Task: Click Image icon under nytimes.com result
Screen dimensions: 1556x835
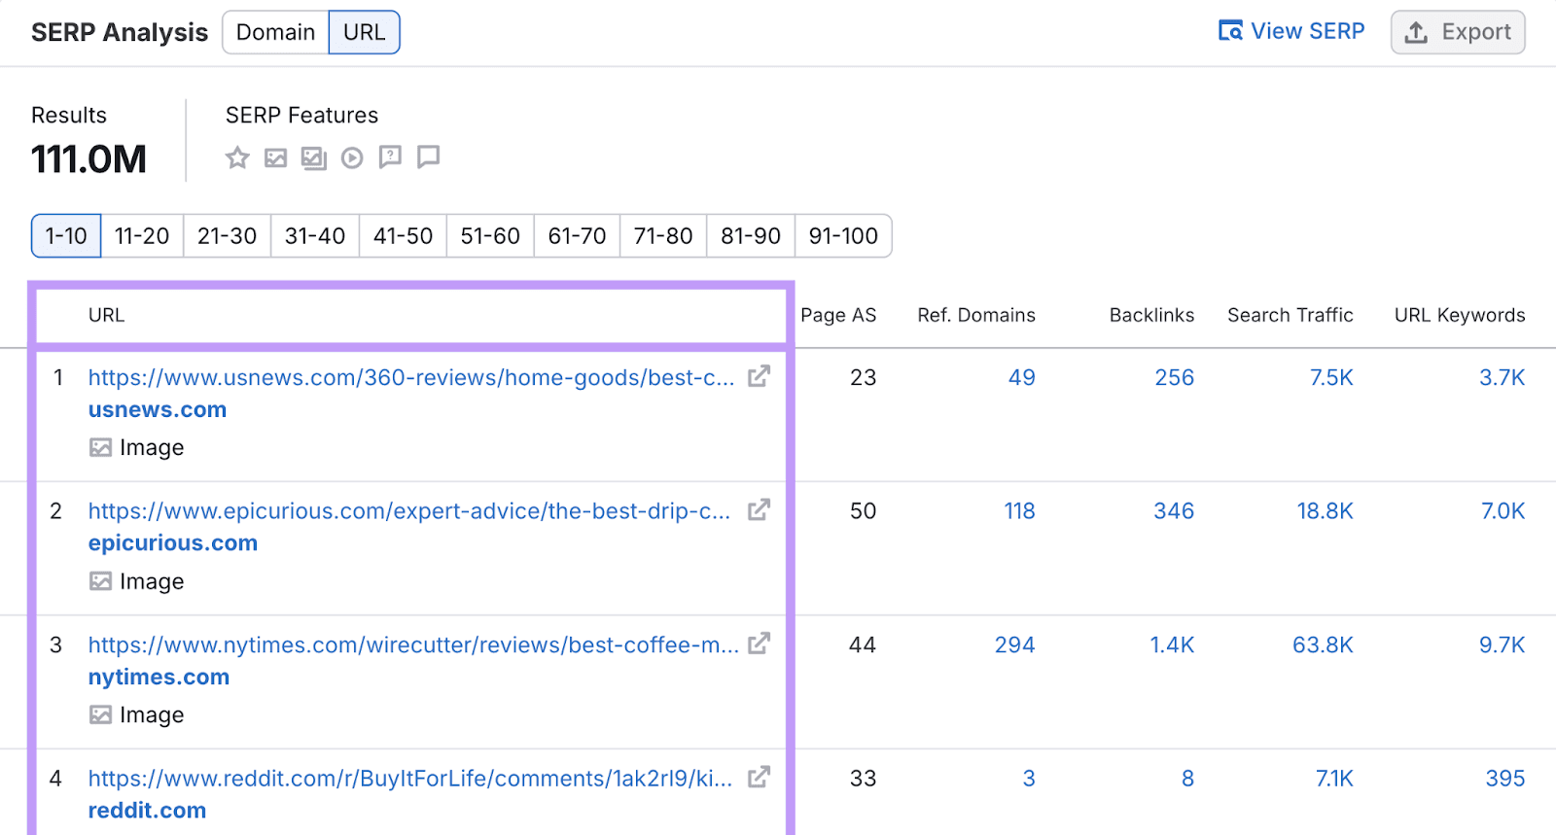Action: (100, 714)
